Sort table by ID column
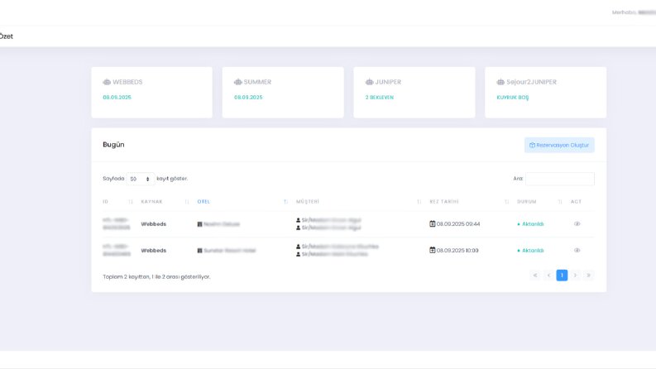656x369 pixels. tap(118, 202)
